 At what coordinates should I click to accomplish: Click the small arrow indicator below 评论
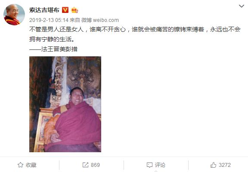click(x=156, y=171)
